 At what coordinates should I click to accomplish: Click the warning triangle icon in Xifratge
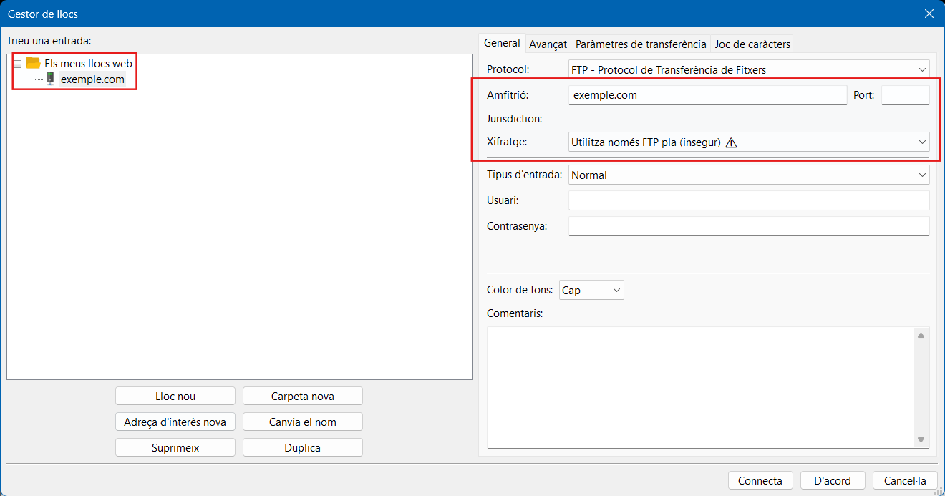[731, 142]
